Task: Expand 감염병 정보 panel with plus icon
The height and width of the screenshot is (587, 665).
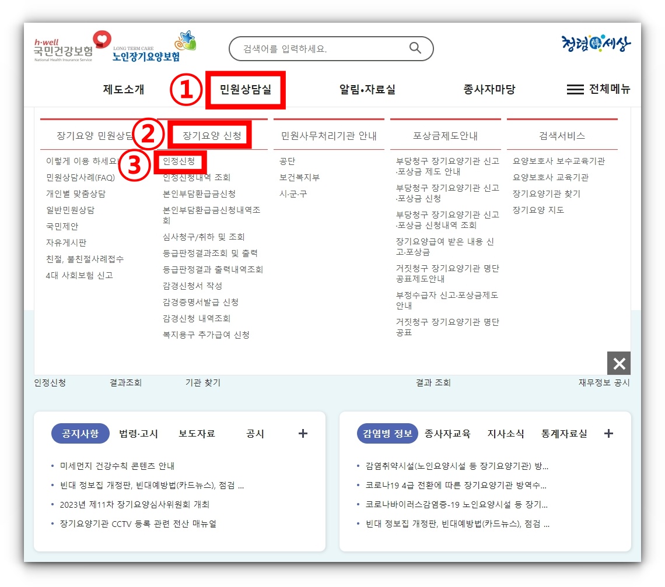Action: (x=608, y=433)
